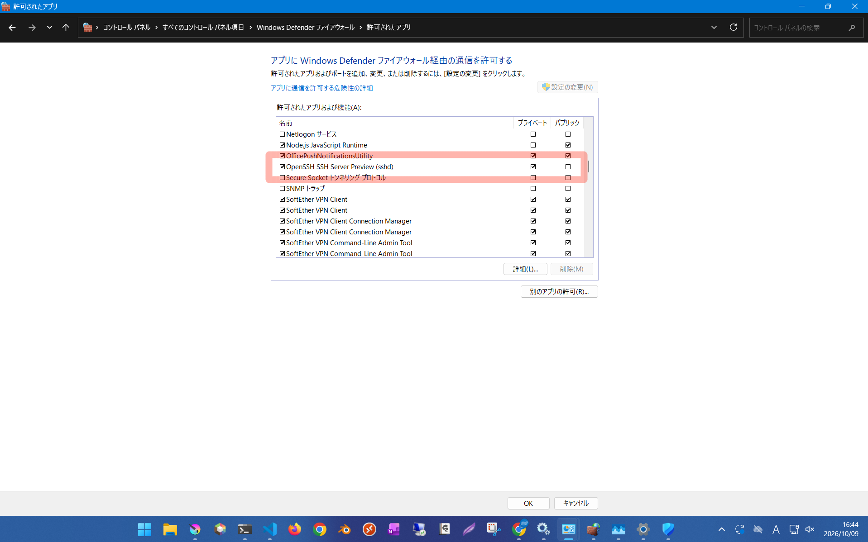Open File Explorer from taskbar
This screenshot has height=542, width=868.
[170, 529]
